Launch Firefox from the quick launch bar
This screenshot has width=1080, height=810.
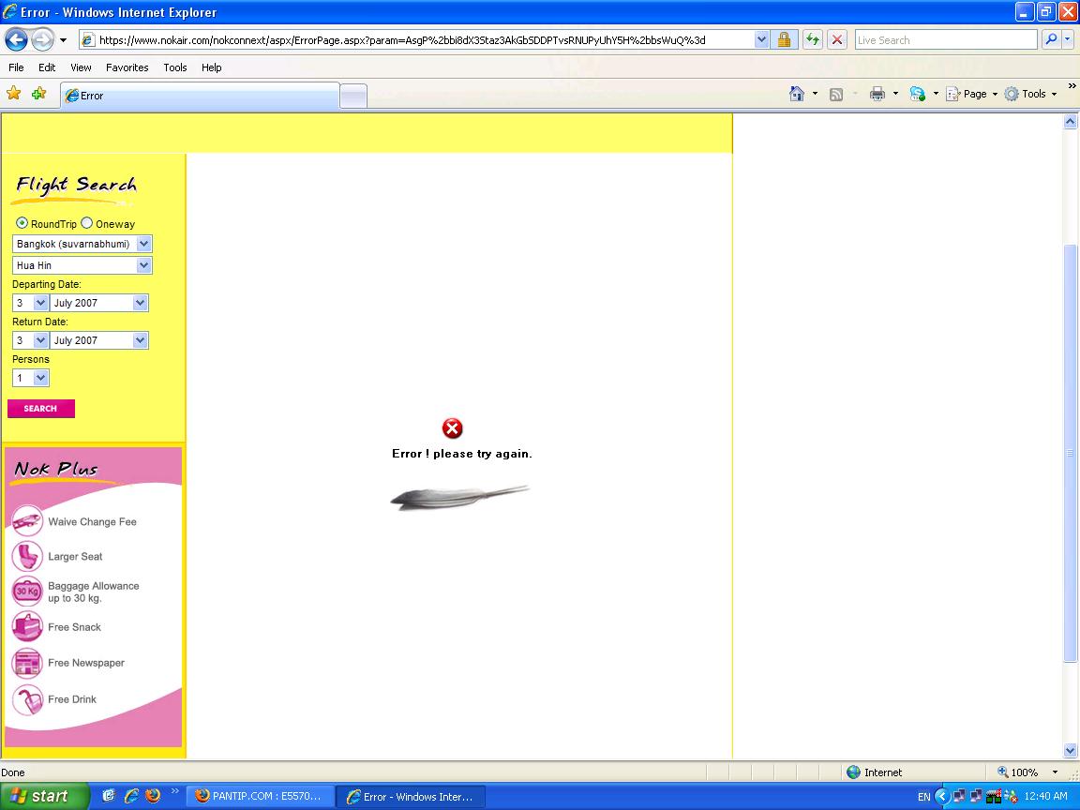[x=153, y=796]
